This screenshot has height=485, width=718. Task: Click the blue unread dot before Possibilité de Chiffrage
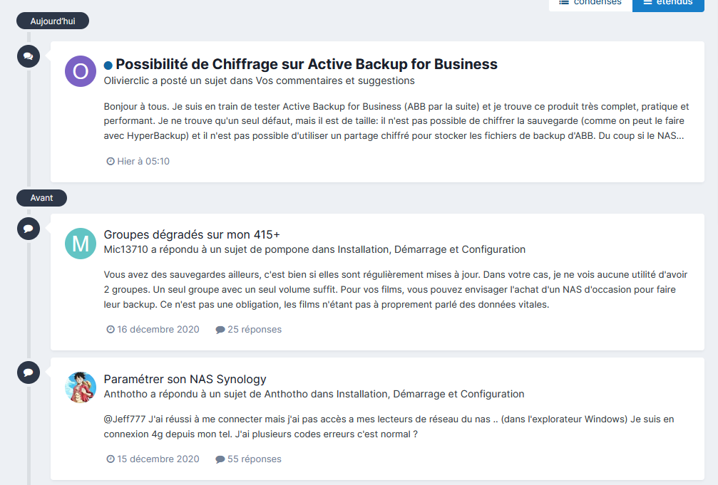(108, 65)
